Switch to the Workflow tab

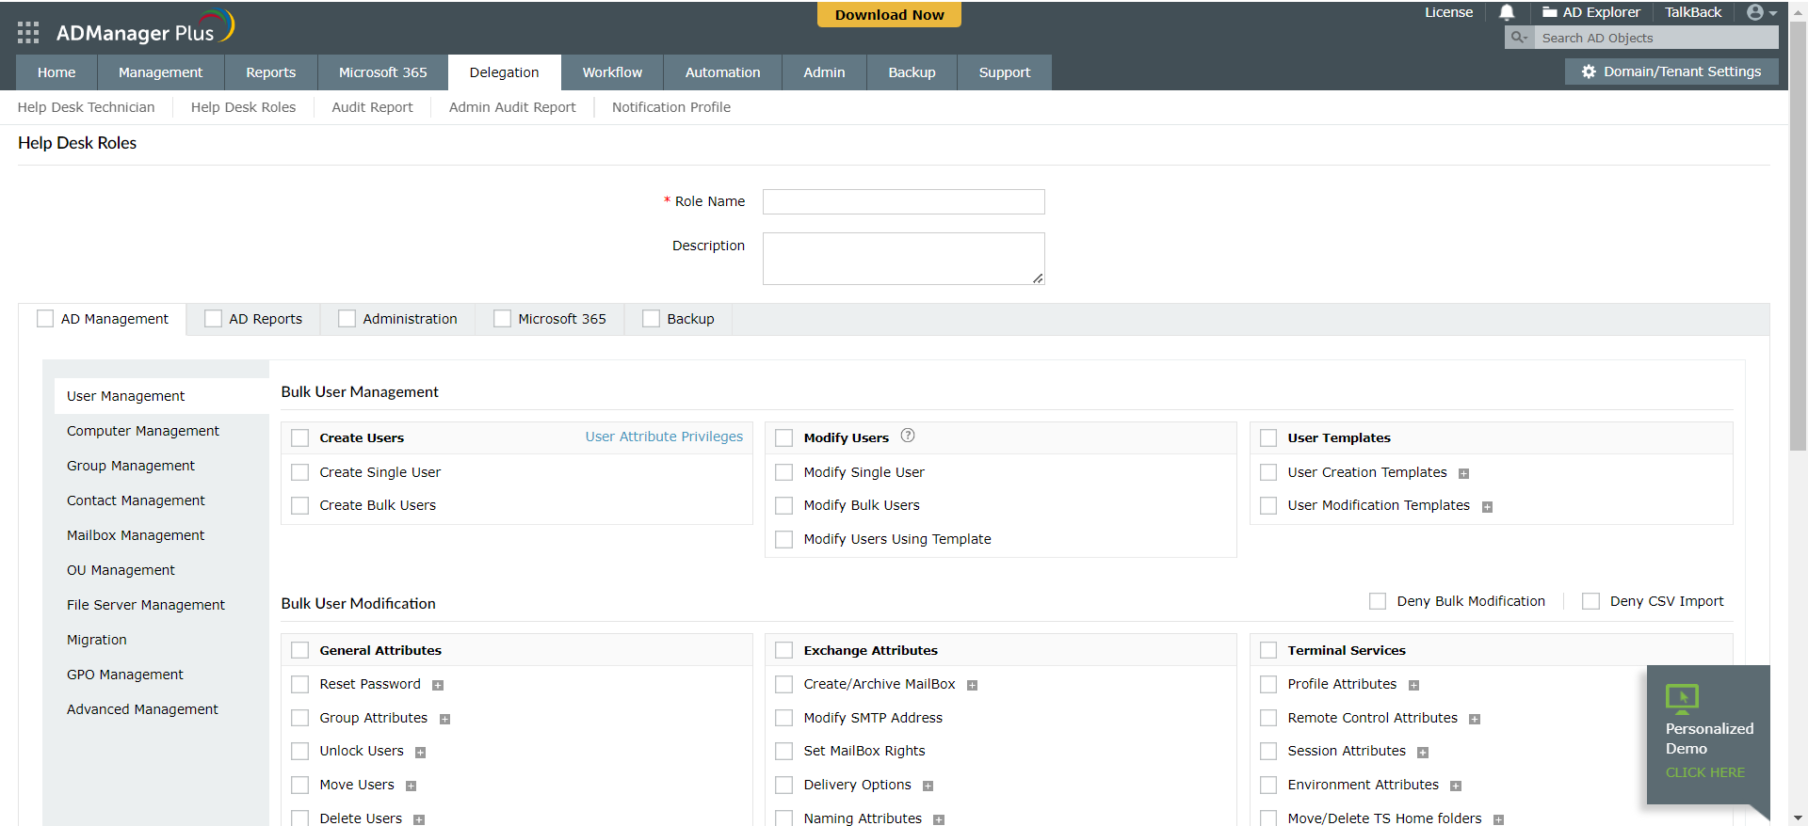(612, 72)
